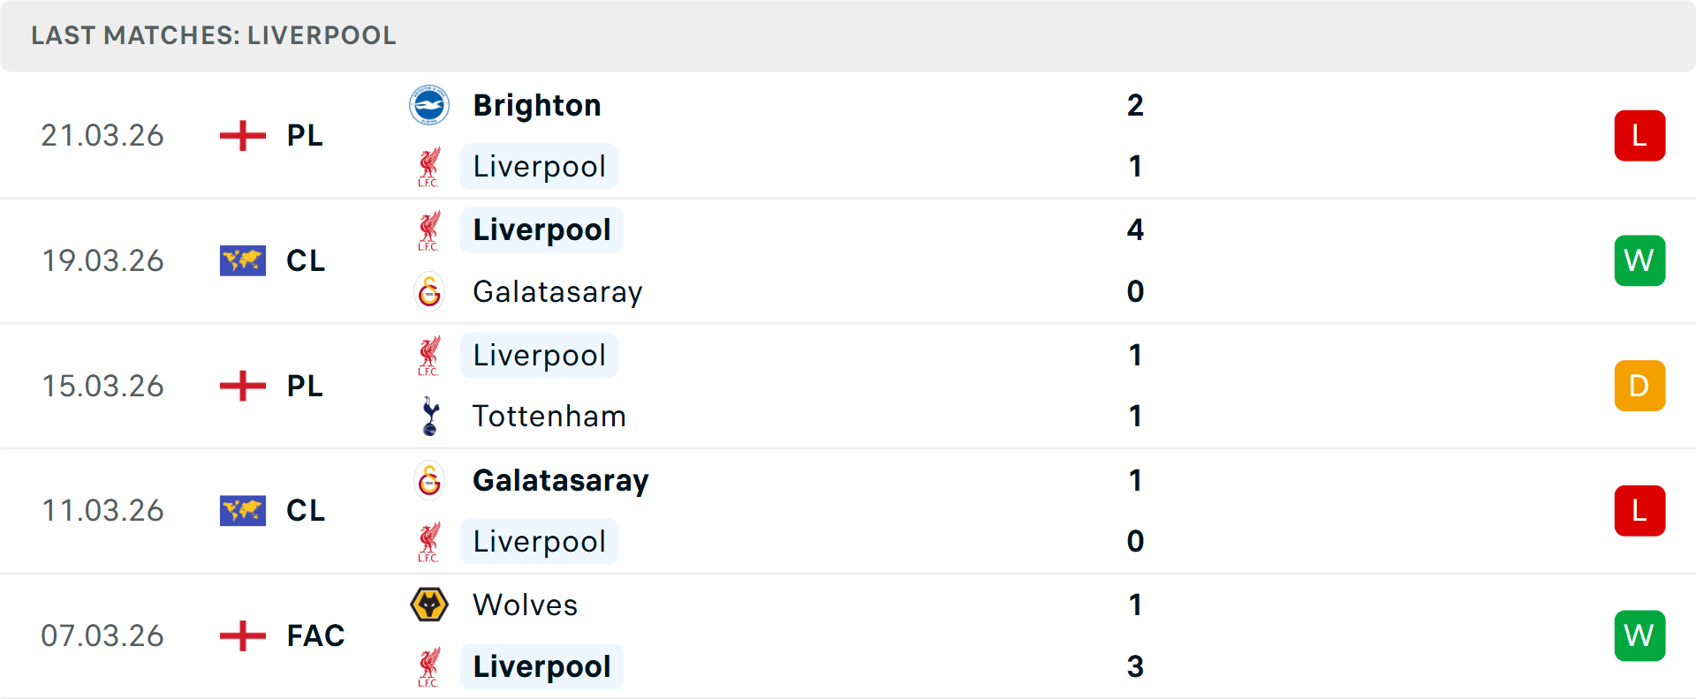This screenshot has width=1696, height=699.
Task: Toggle the green W badge for Galatasaray win
Action: 1639,260
